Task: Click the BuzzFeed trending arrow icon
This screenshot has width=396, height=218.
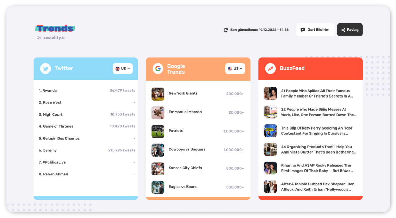Action: click(x=270, y=68)
